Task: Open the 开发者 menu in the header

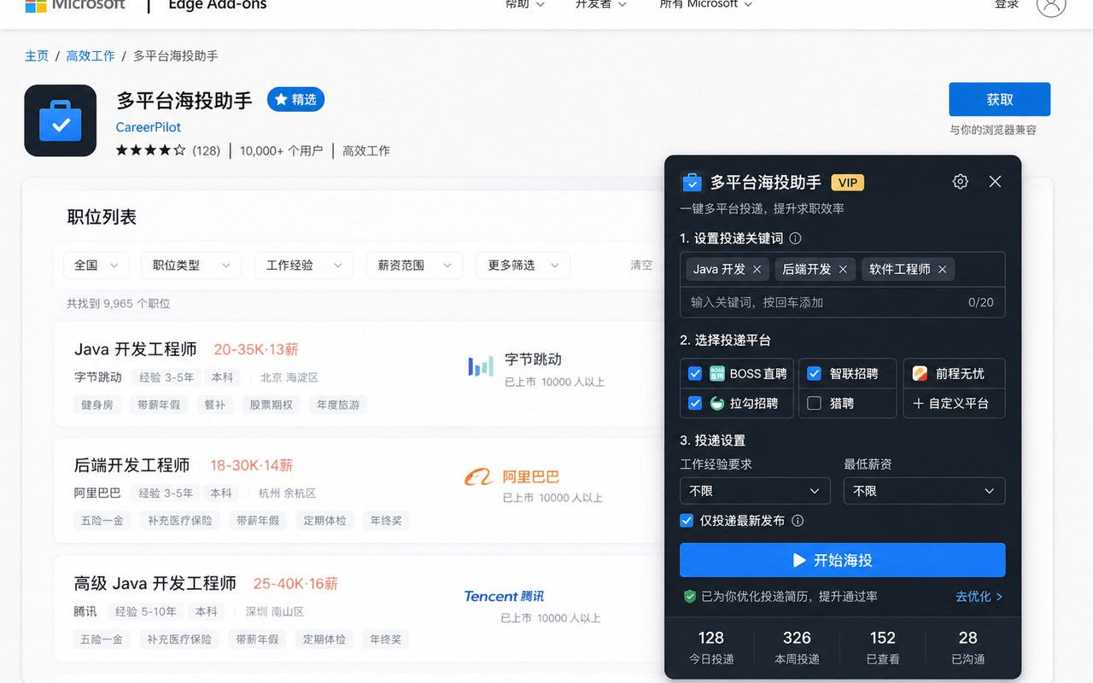Action: pos(600,4)
